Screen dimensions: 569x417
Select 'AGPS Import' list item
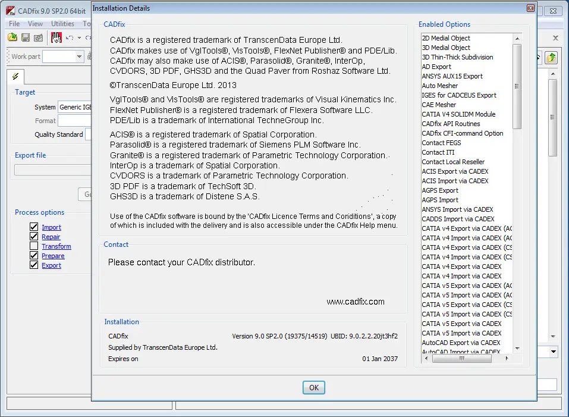coord(440,200)
